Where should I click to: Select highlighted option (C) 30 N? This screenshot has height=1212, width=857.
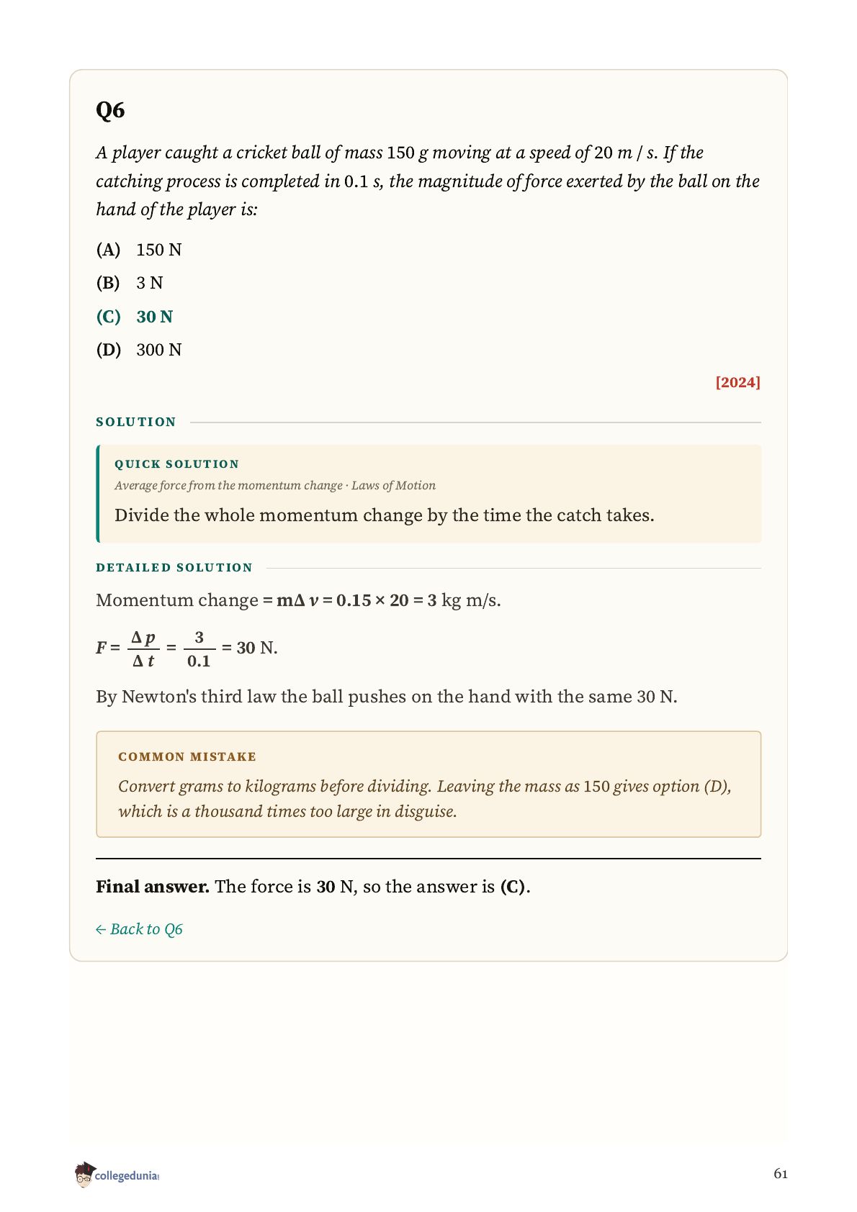[135, 317]
